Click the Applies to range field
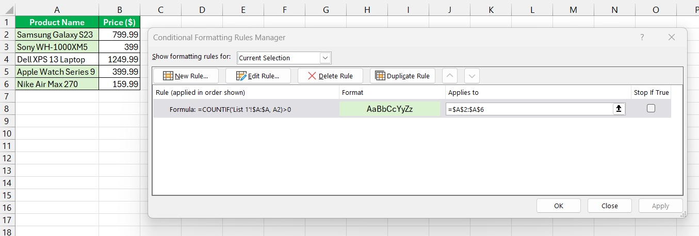The height and width of the screenshot is (236, 699). 529,109
